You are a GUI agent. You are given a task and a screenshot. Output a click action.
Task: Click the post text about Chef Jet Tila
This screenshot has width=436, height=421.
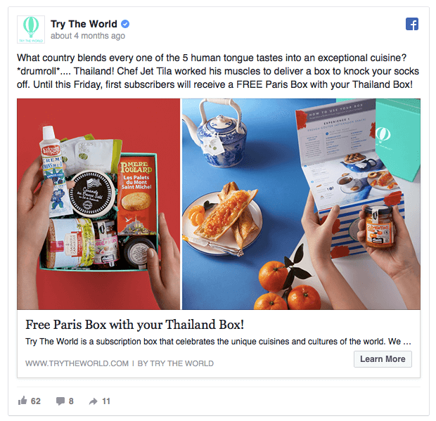click(x=218, y=71)
